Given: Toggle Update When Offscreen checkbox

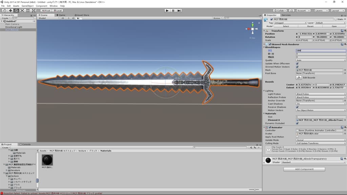Looking at the screenshot, I should click(x=297, y=64).
